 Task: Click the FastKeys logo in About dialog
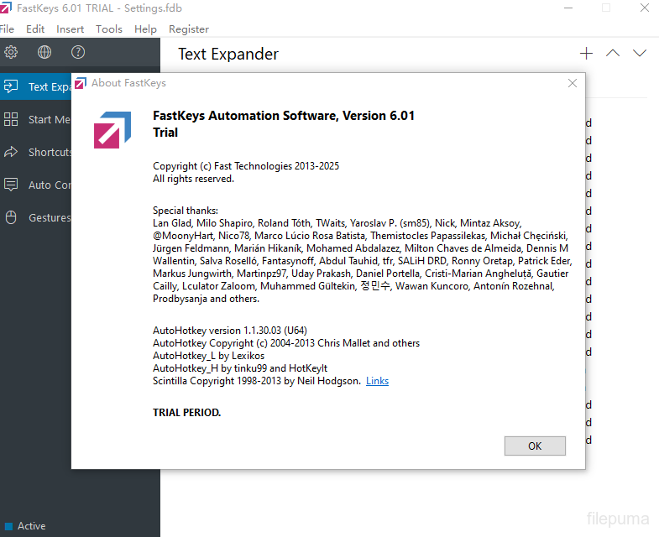coord(112,129)
